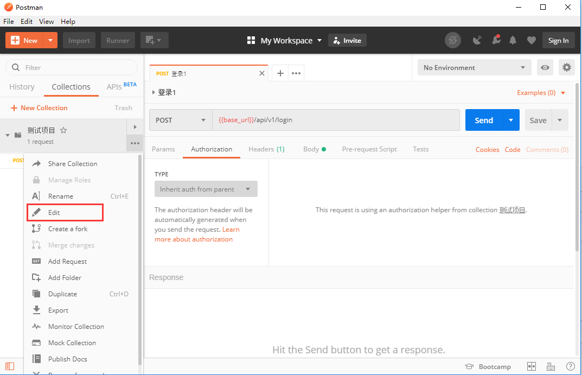Image resolution: width=582 pixels, height=375 pixels.
Task: Click Sign In
Action: [558, 41]
